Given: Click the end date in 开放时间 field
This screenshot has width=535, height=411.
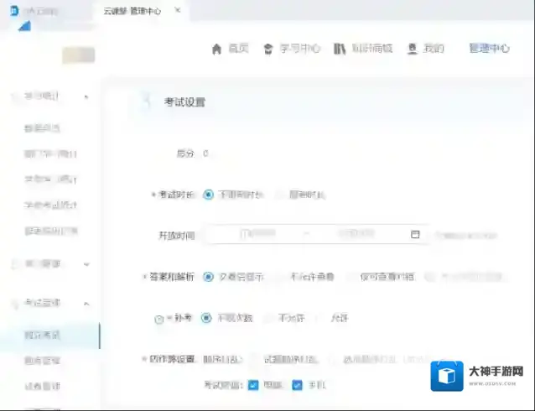Looking at the screenshot, I should point(356,234).
